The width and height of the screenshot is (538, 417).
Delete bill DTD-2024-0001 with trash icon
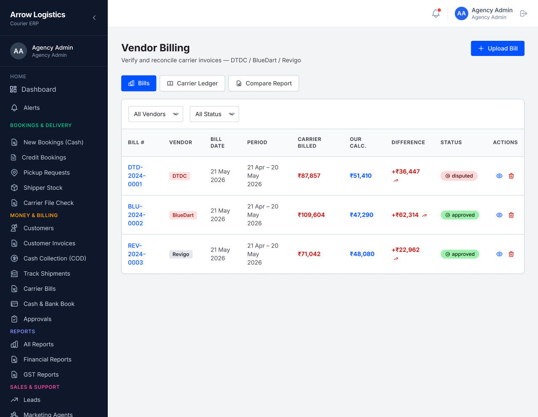(511, 176)
